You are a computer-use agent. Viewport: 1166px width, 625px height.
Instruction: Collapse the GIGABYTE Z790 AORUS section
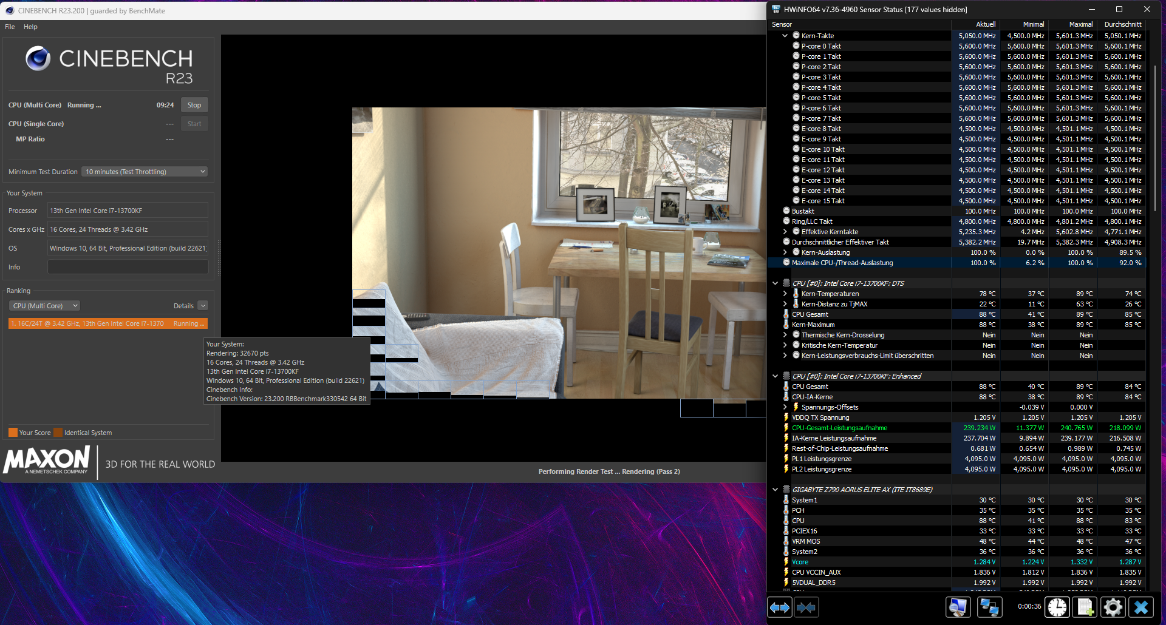[775, 489]
